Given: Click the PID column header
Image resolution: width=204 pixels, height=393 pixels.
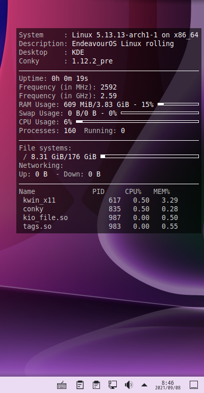Looking at the screenshot, I should 98,191.
